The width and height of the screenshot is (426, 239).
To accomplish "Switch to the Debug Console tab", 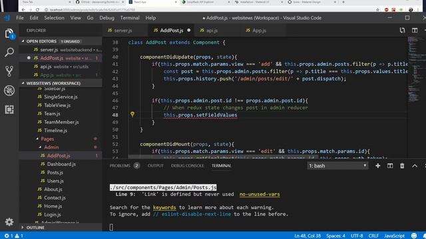I will [188, 165].
